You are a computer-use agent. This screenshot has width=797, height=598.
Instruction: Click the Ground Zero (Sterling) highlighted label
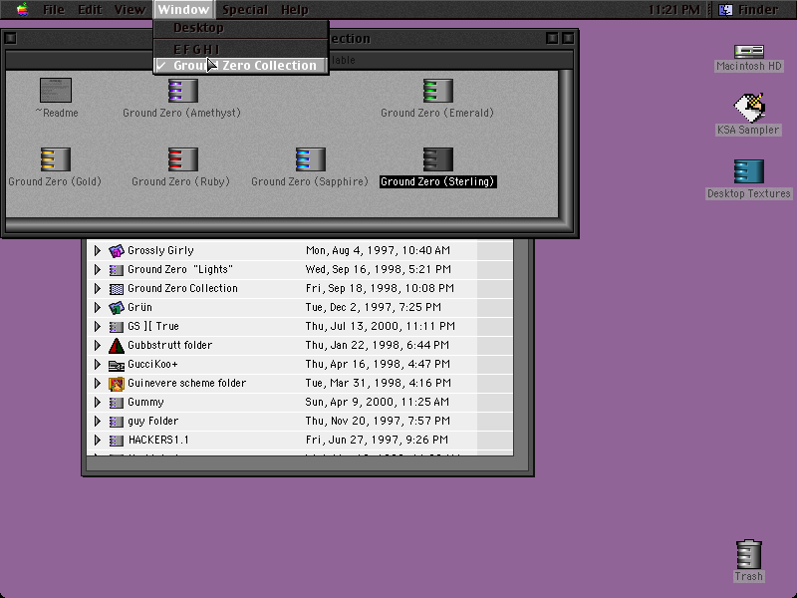(x=437, y=181)
